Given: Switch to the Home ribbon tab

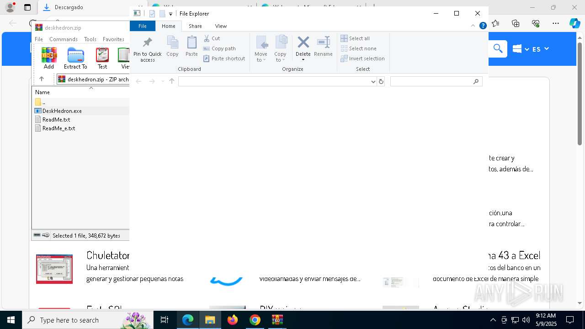Looking at the screenshot, I should click(x=168, y=26).
